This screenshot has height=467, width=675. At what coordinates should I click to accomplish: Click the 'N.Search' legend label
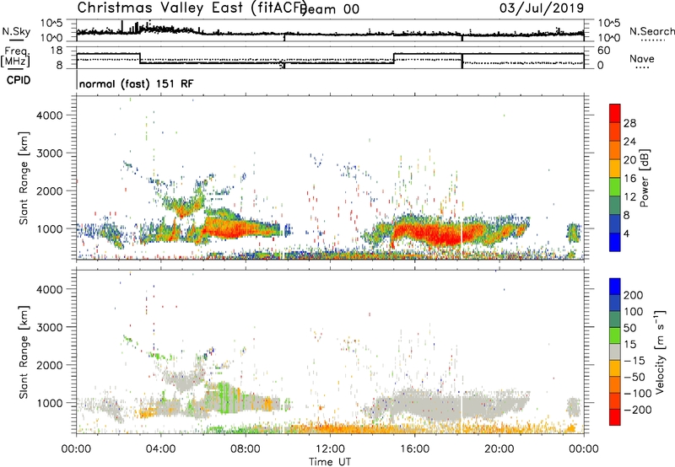pos(651,31)
